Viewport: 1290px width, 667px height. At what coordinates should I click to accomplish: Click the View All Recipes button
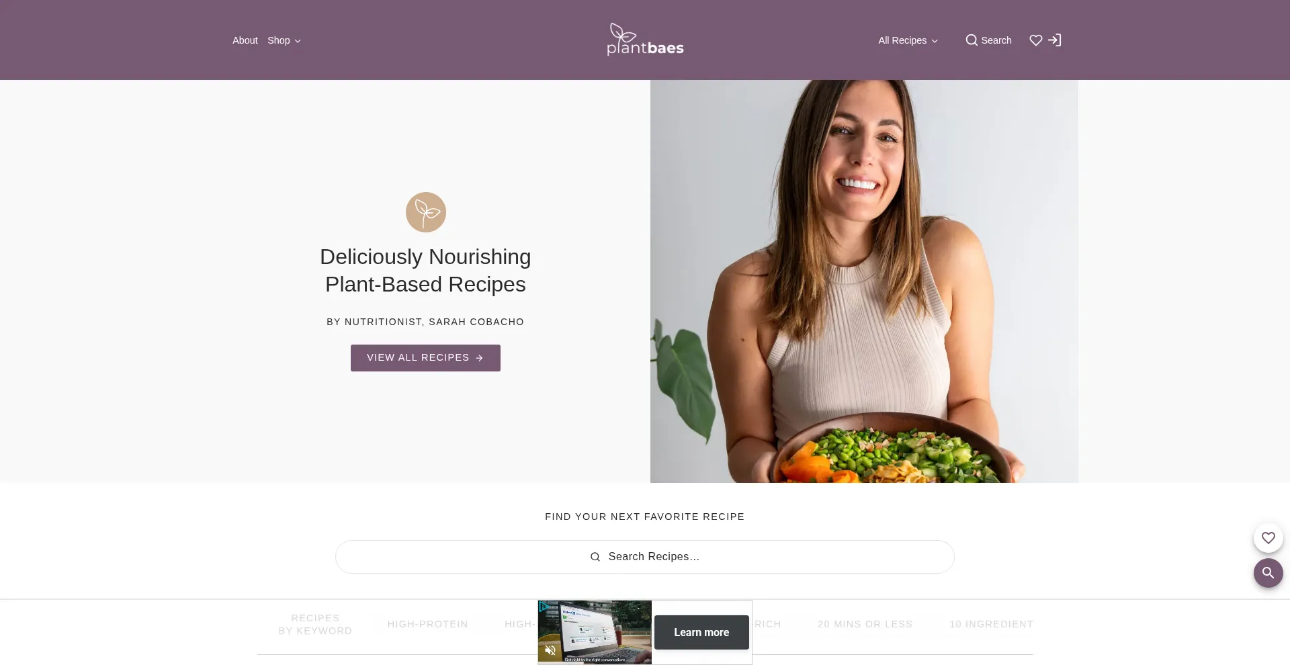425,358
